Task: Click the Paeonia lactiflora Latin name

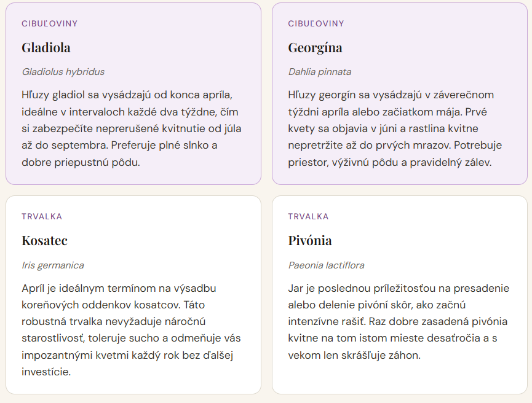Action: point(327,265)
